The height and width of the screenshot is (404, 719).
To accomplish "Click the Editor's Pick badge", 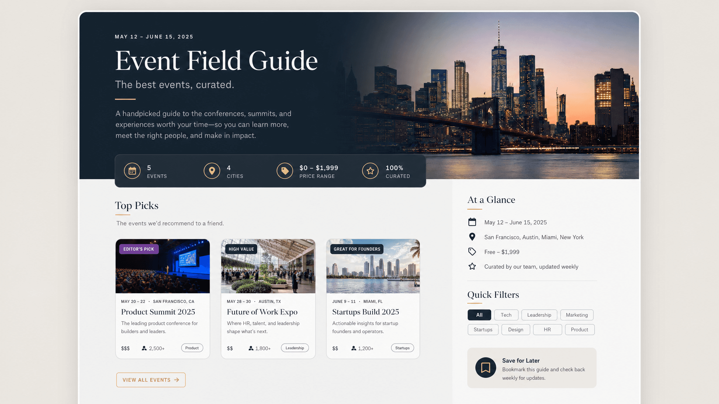I will [139, 249].
